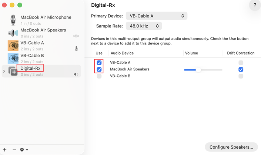261x155 pixels.
Task: Expand the Digital-Rx disclosure chevron
Action: pos(4,71)
